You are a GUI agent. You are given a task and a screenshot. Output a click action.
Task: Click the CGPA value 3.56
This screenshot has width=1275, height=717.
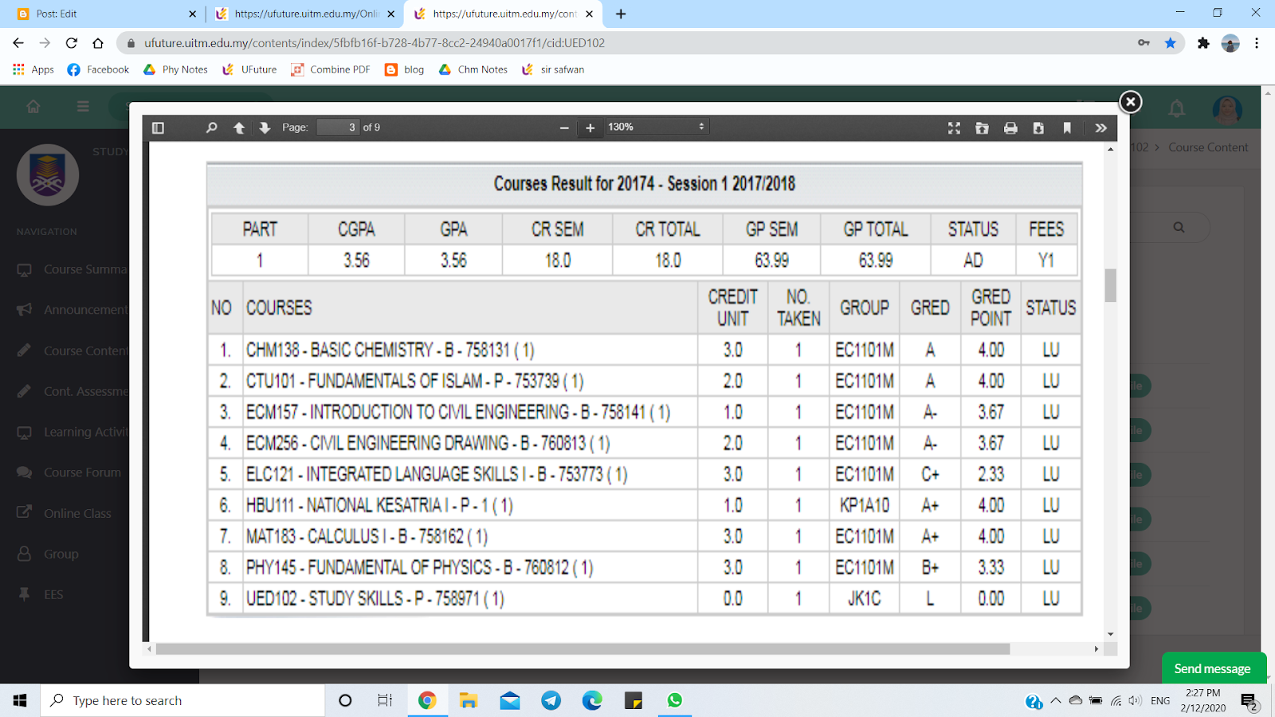click(x=356, y=261)
